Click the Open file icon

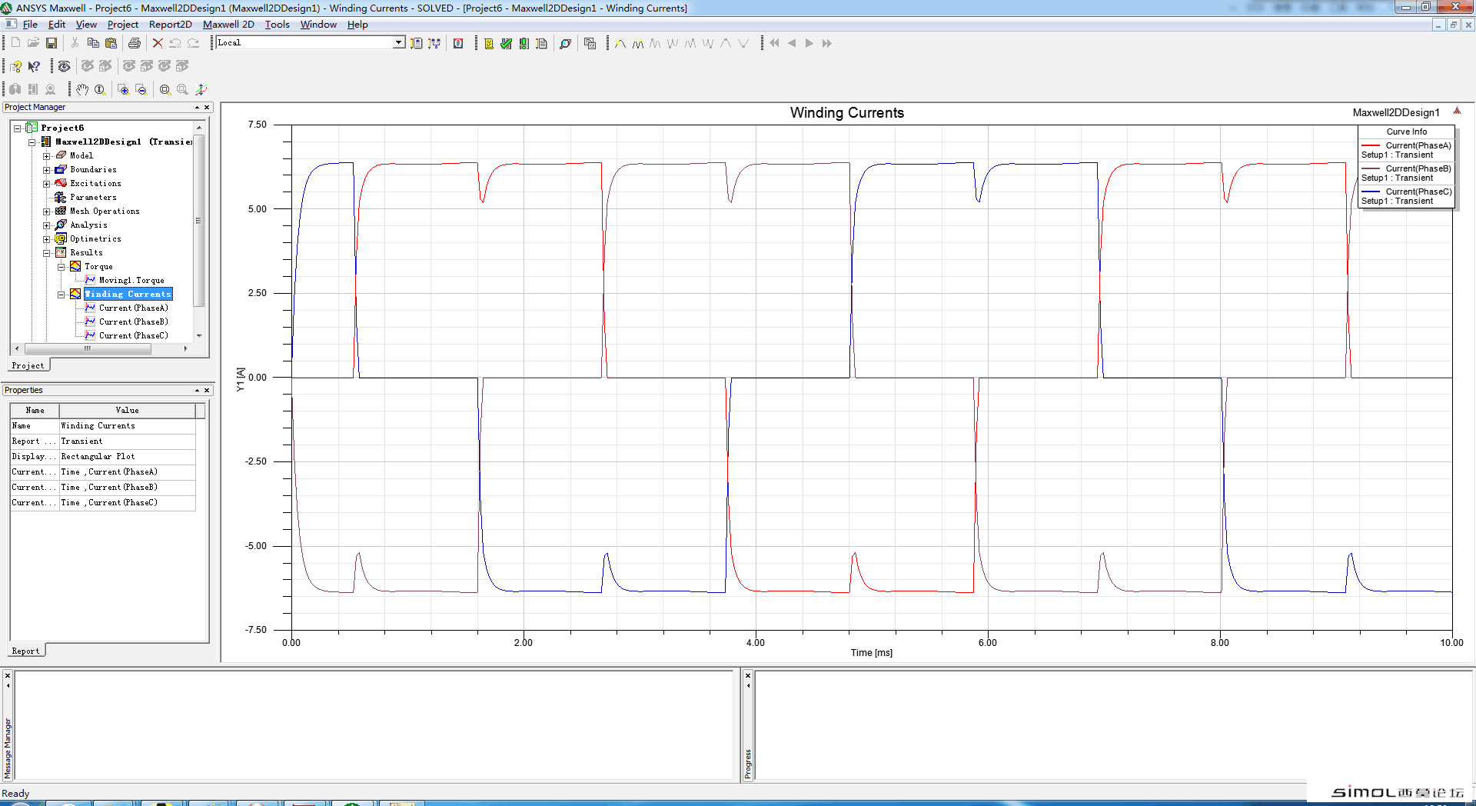pyautogui.click(x=33, y=43)
